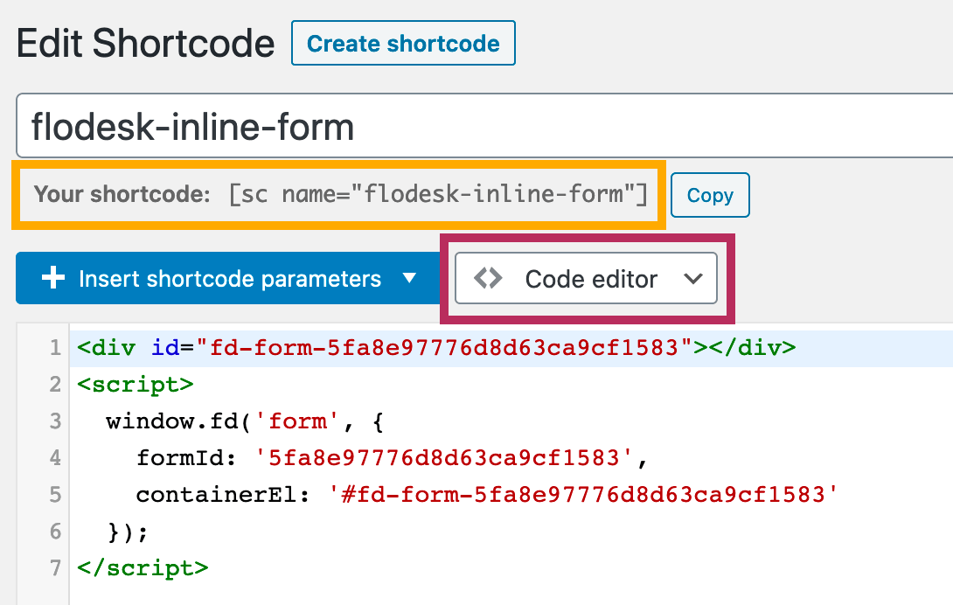Click the Edit Shortcode page heading
The image size is (953, 605).
pyautogui.click(x=145, y=43)
